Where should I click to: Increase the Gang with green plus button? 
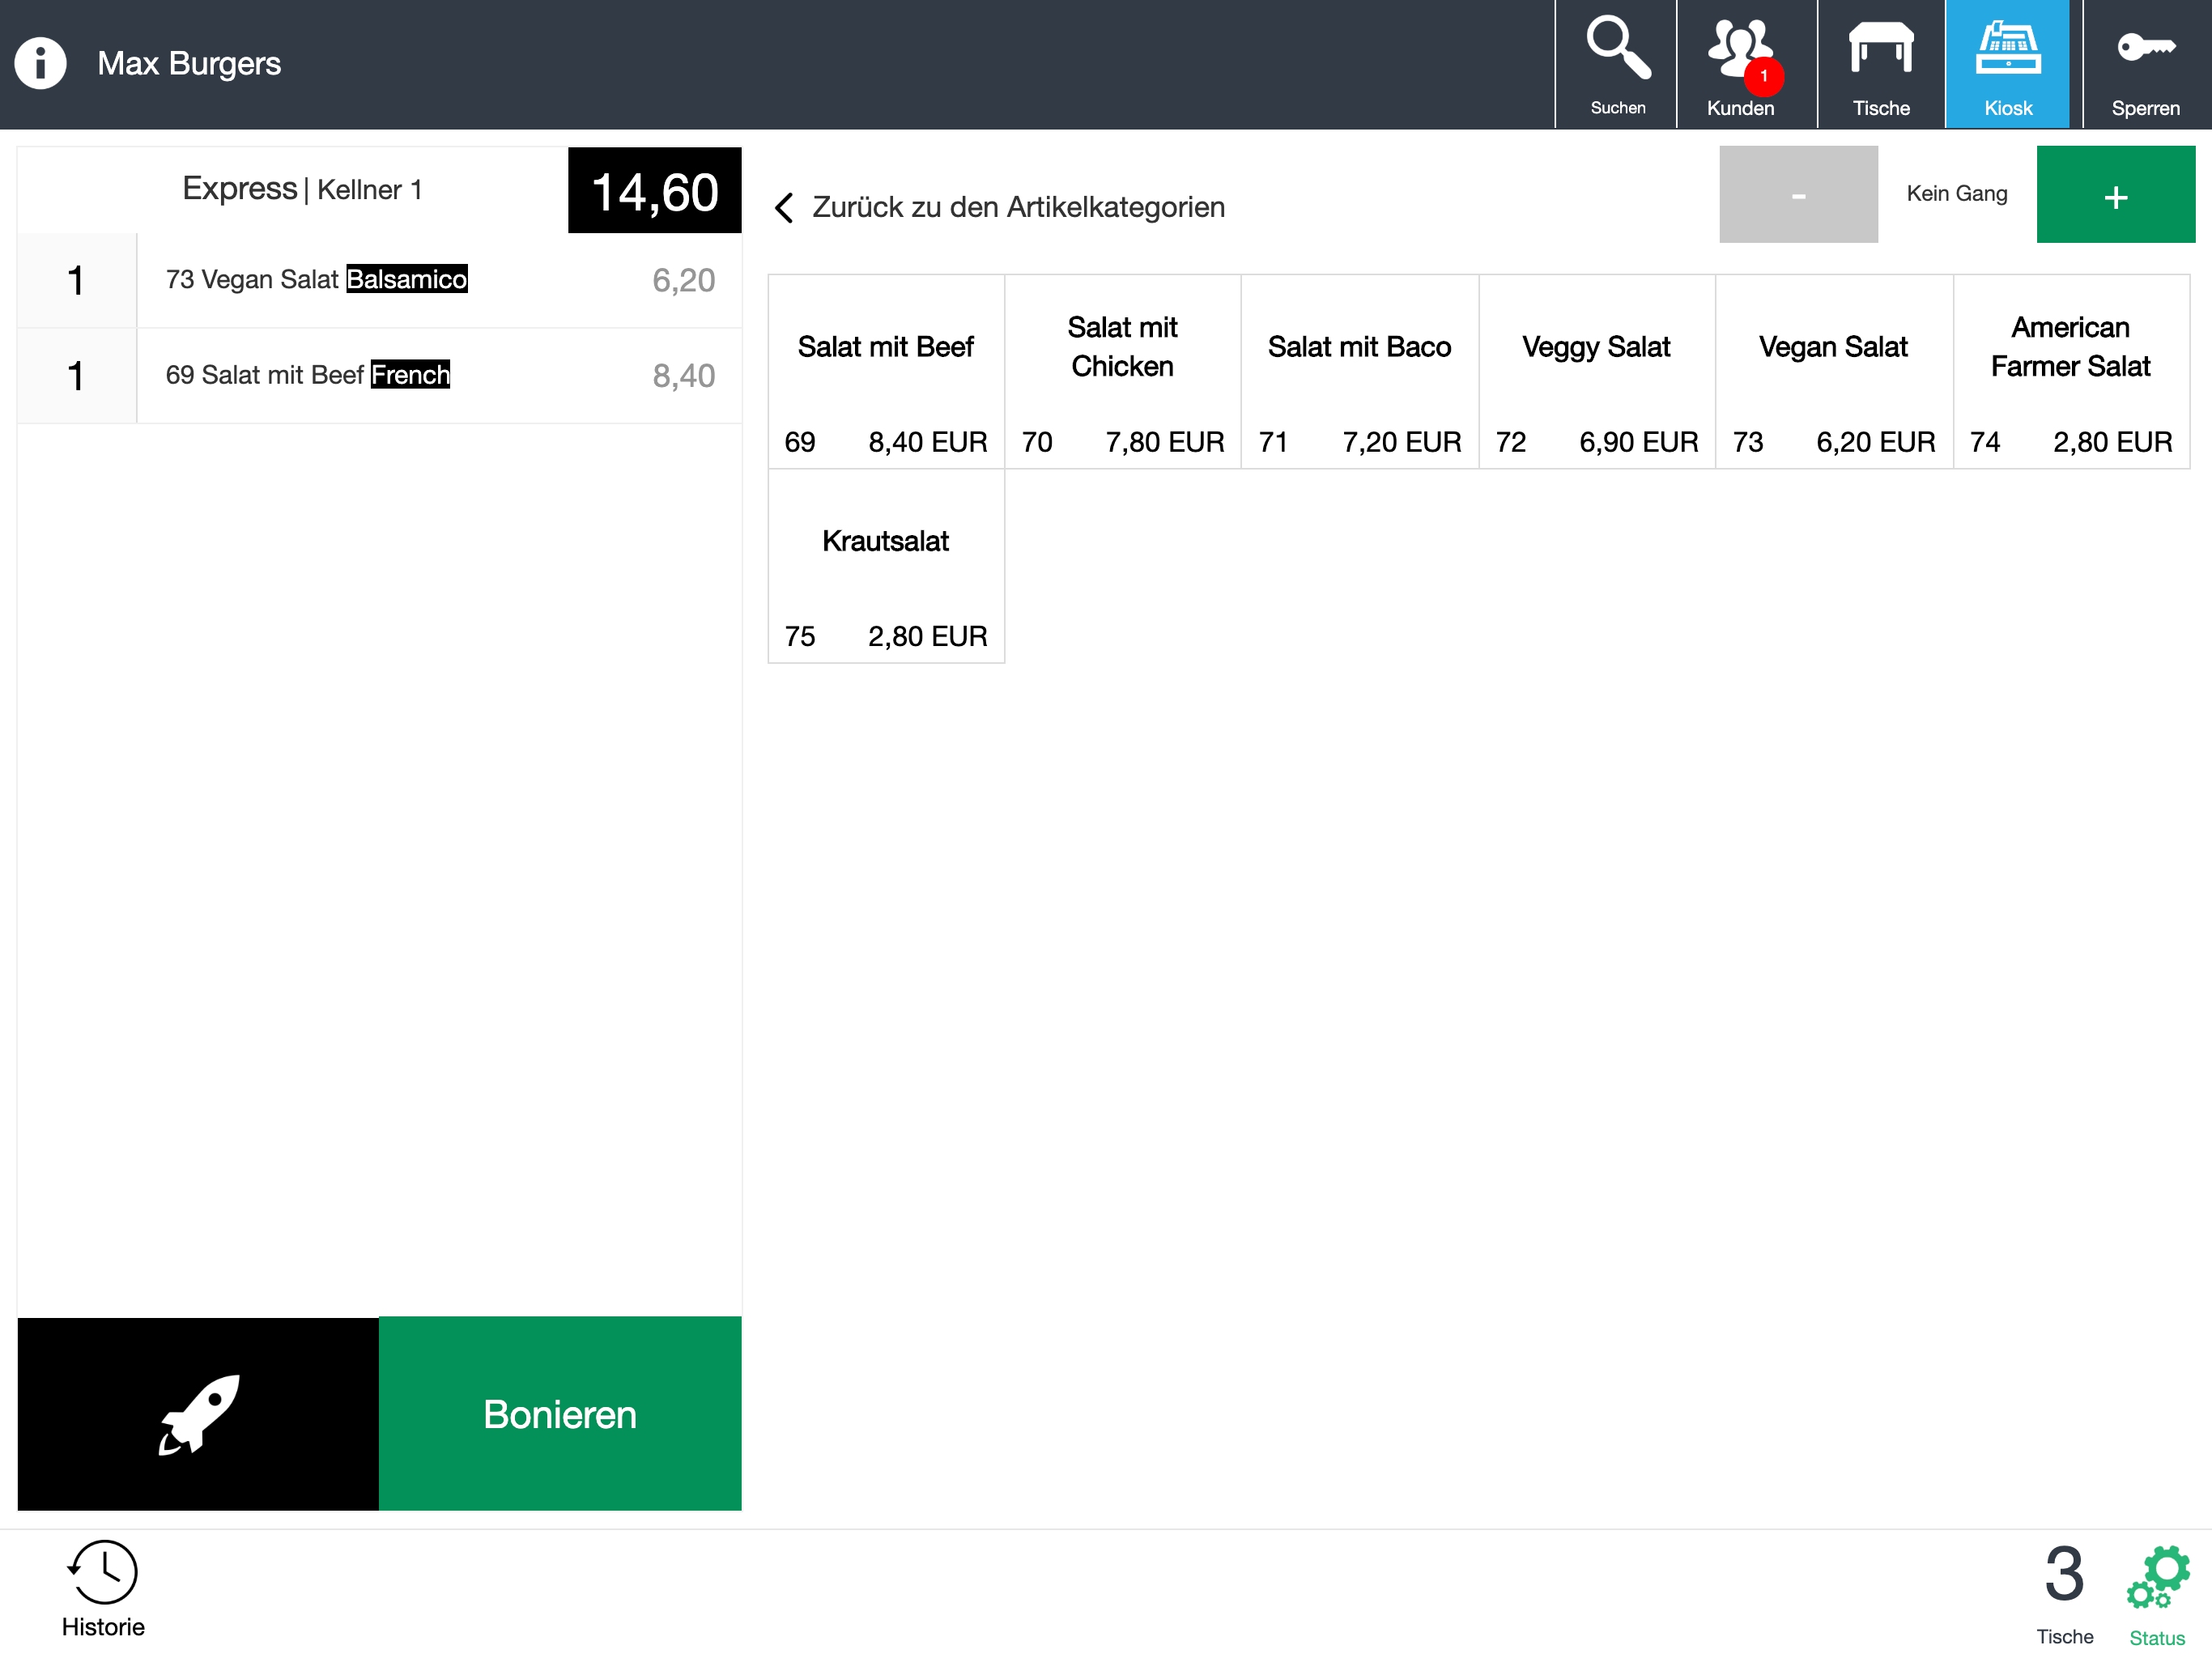2115,194
